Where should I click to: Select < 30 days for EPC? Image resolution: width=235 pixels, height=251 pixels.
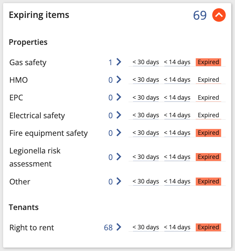tap(146, 98)
